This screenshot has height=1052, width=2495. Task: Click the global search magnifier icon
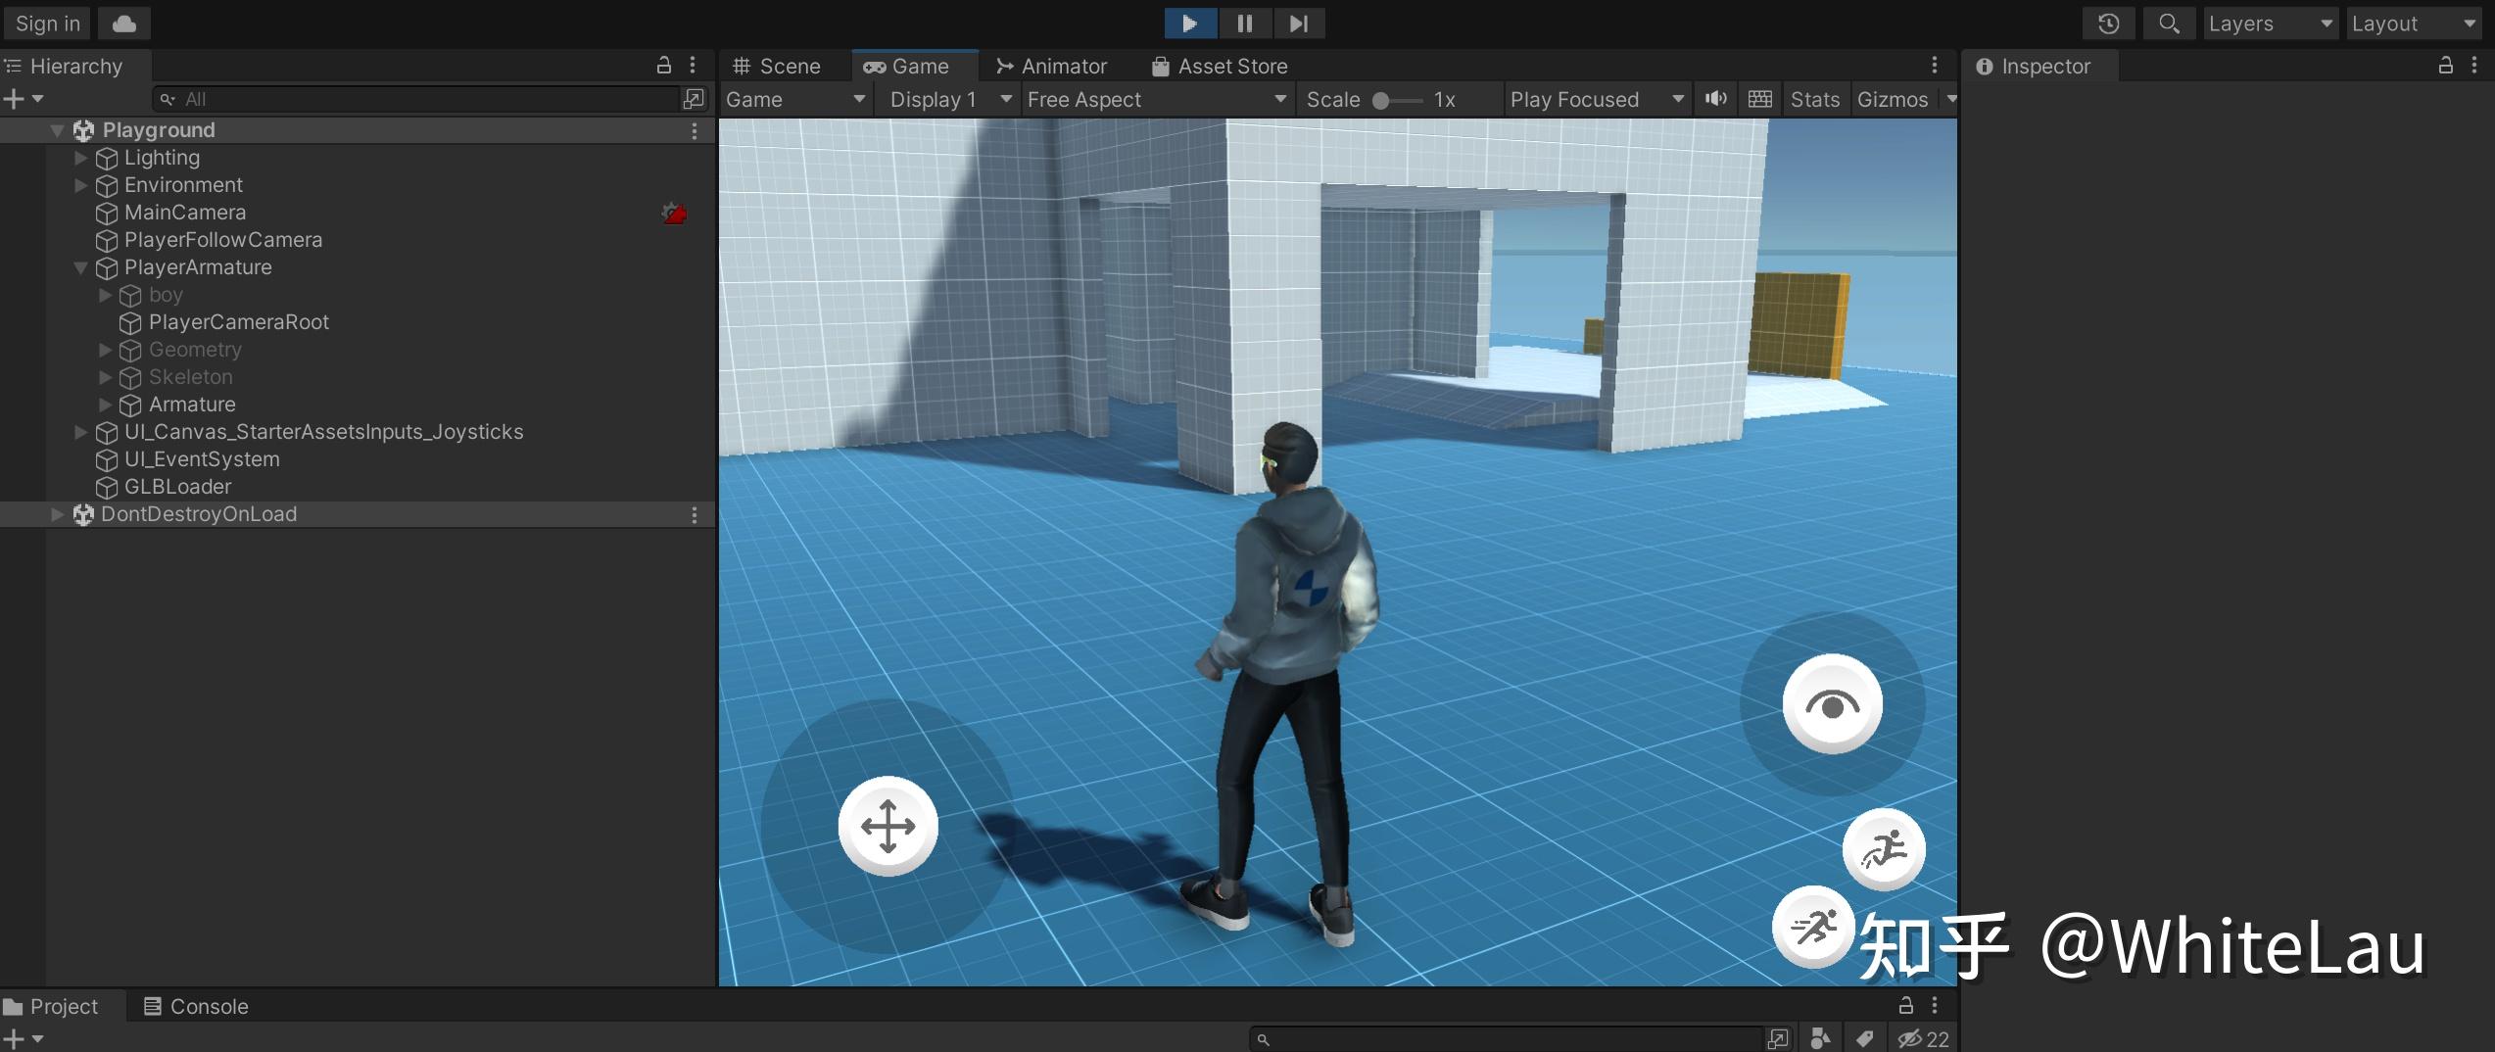tap(2169, 24)
